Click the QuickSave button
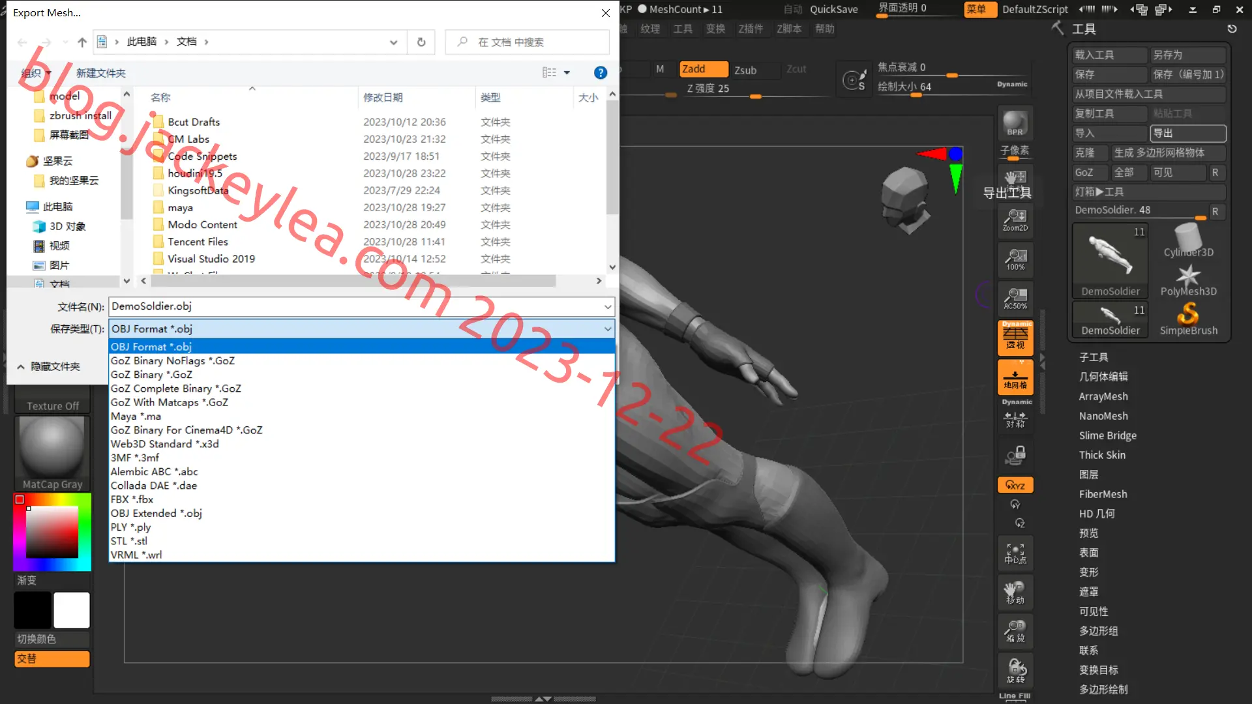The width and height of the screenshot is (1252, 704). pos(833,9)
